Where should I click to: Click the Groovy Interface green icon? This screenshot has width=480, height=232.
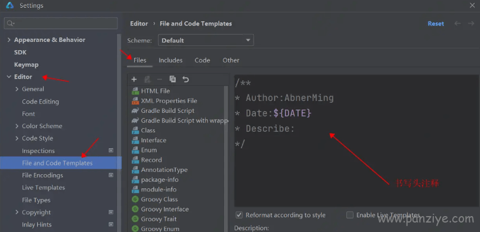135,209
